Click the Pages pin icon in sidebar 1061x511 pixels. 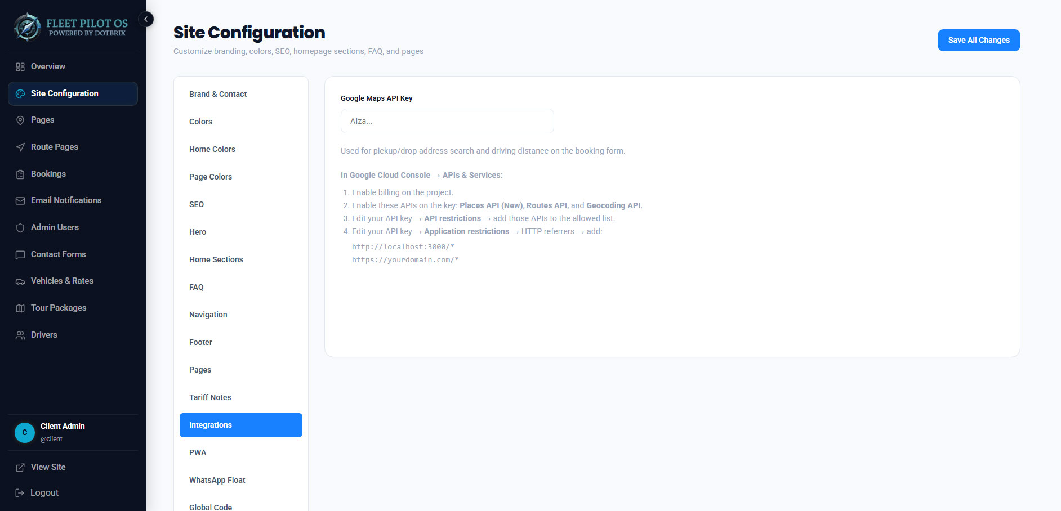(x=20, y=120)
